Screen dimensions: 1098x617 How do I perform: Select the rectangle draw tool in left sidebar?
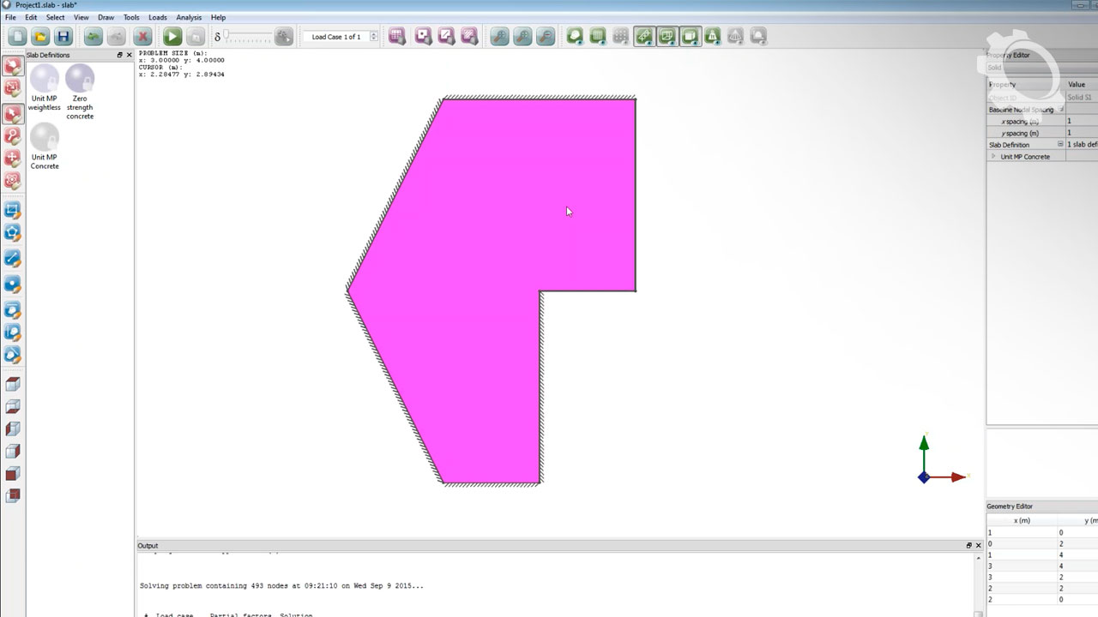tap(13, 210)
